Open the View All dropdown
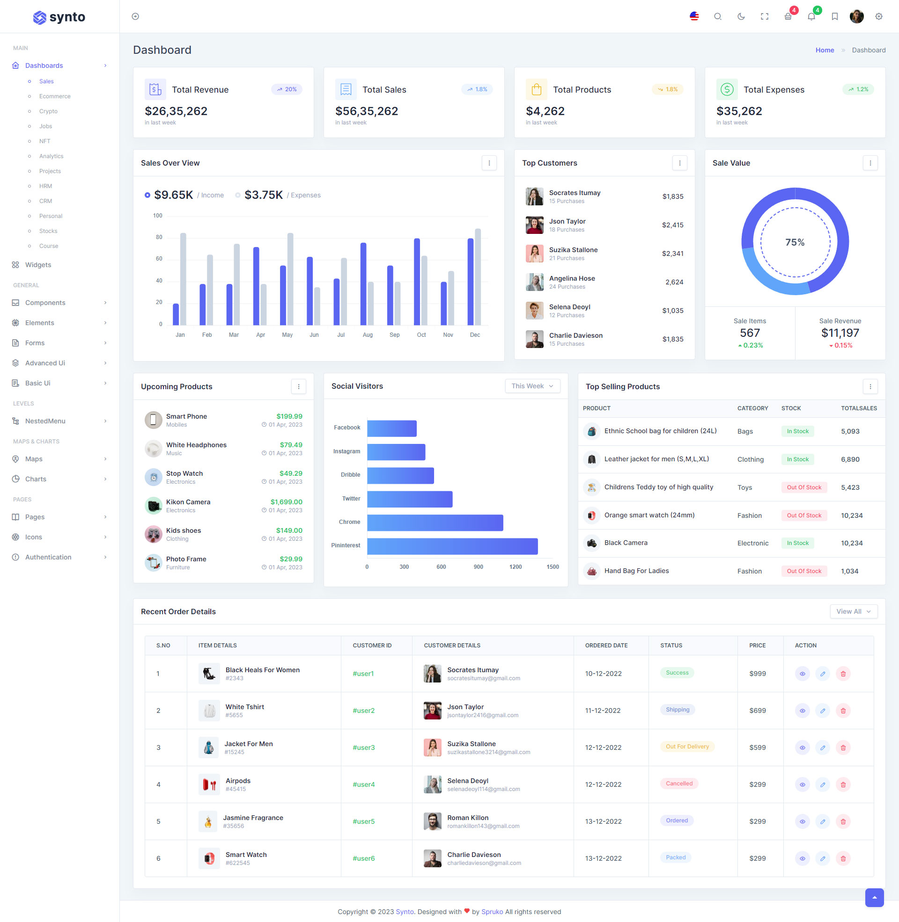 coord(853,611)
